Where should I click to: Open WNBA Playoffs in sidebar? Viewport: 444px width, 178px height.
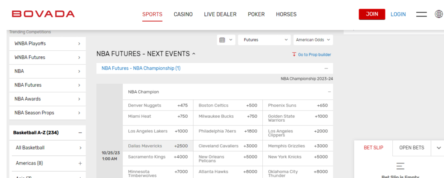pos(47,43)
